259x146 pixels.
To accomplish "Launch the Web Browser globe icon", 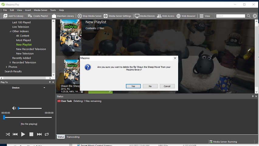I will [x=178, y=16].
